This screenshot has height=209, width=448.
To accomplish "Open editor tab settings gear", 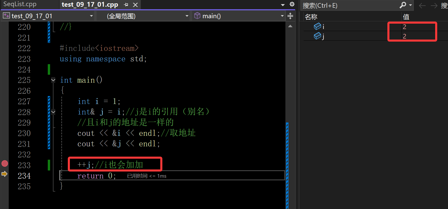I will (292, 4).
